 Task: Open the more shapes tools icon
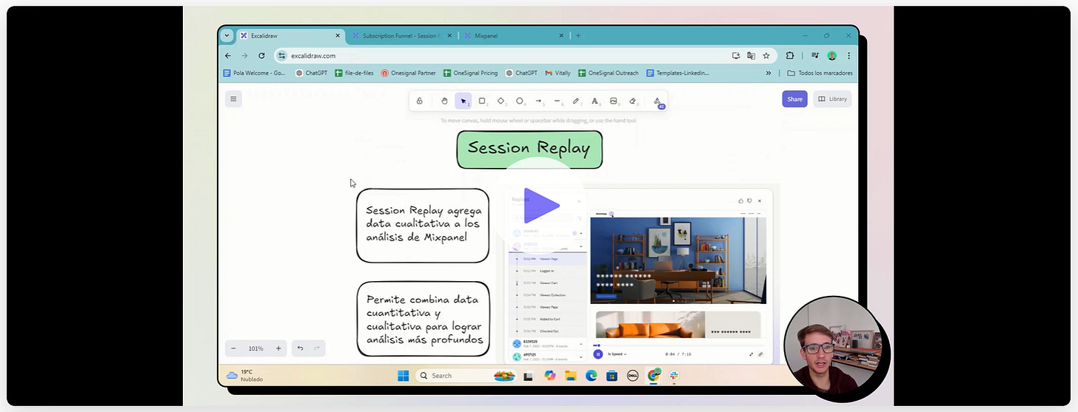coord(657,101)
